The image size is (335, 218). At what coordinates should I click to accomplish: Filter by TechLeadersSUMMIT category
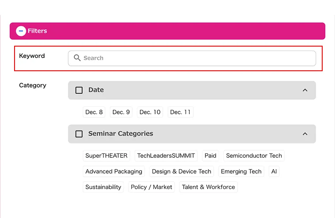(x=166, y=156)
